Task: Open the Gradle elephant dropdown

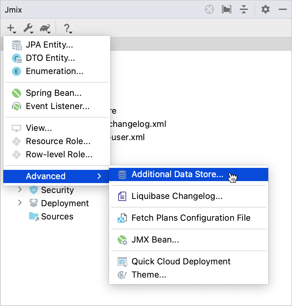Action: tap(45, 29)
